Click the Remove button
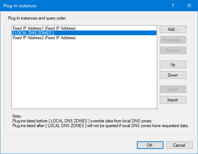 [173, 50]
